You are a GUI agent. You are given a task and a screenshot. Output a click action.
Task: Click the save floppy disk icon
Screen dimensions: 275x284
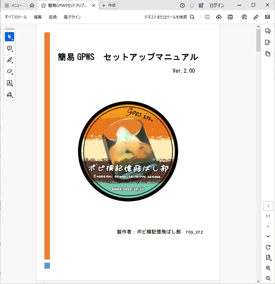(x=207, y=17)
